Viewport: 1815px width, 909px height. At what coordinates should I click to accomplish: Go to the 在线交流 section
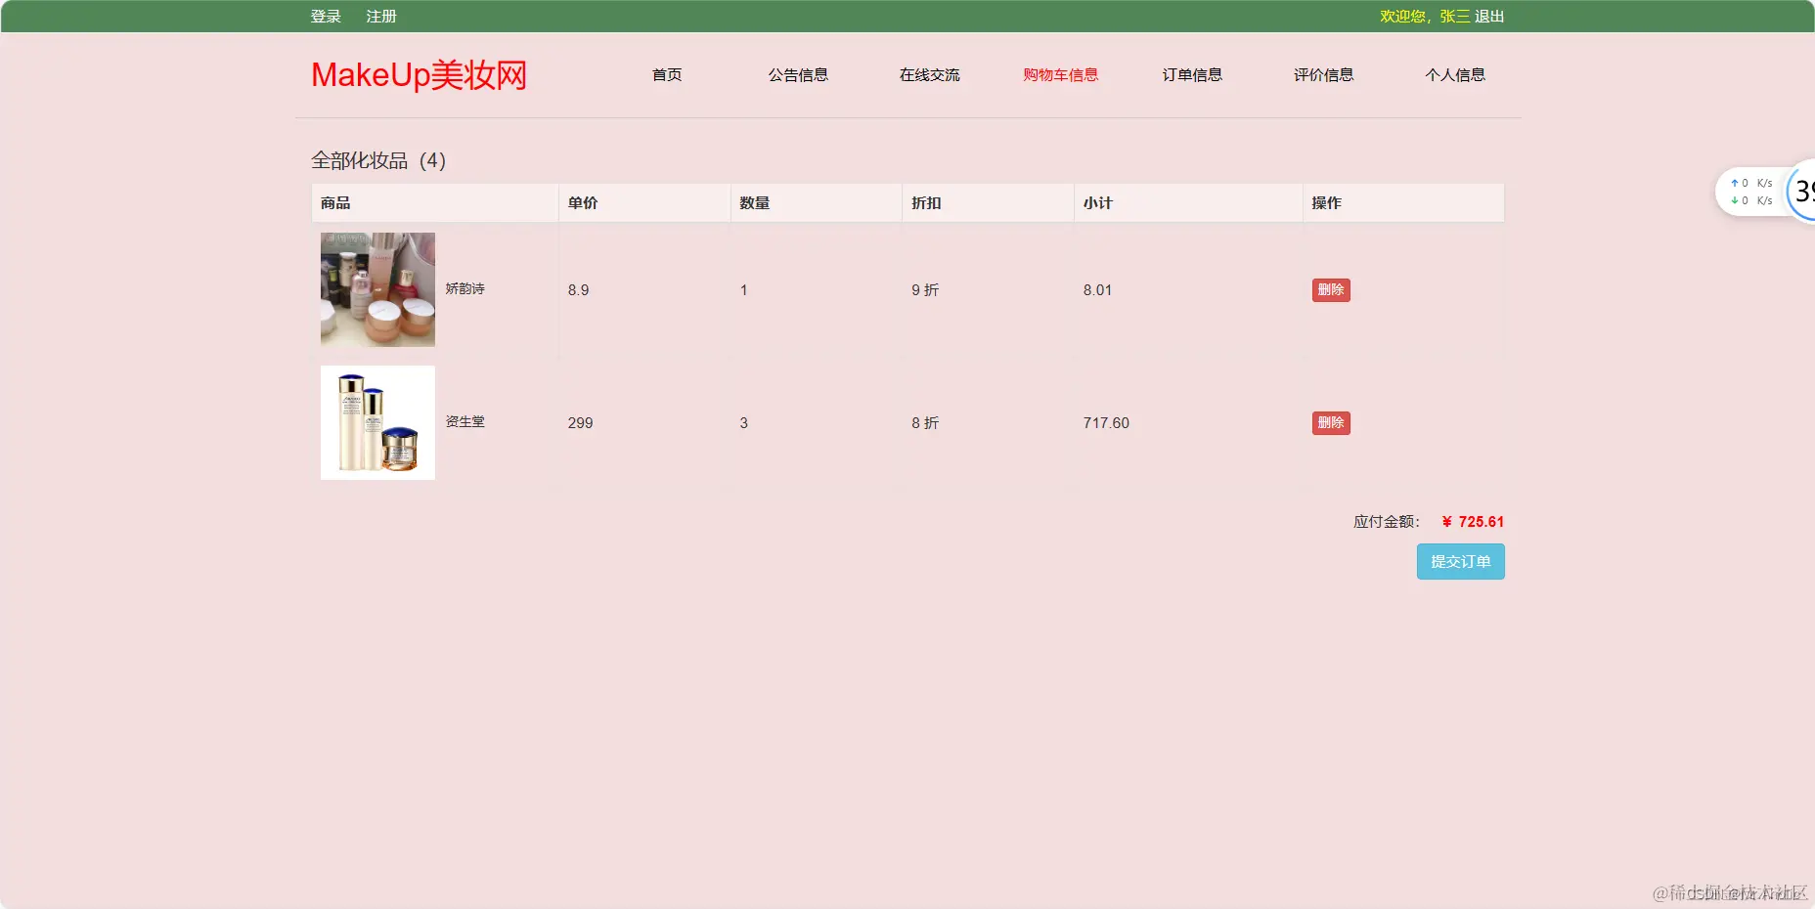click(930, 74)
